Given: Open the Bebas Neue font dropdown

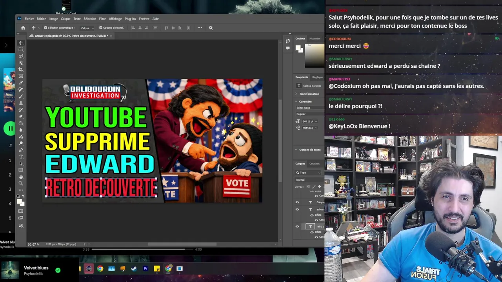Looking at the screenshot, I should (x=310, y=108).
